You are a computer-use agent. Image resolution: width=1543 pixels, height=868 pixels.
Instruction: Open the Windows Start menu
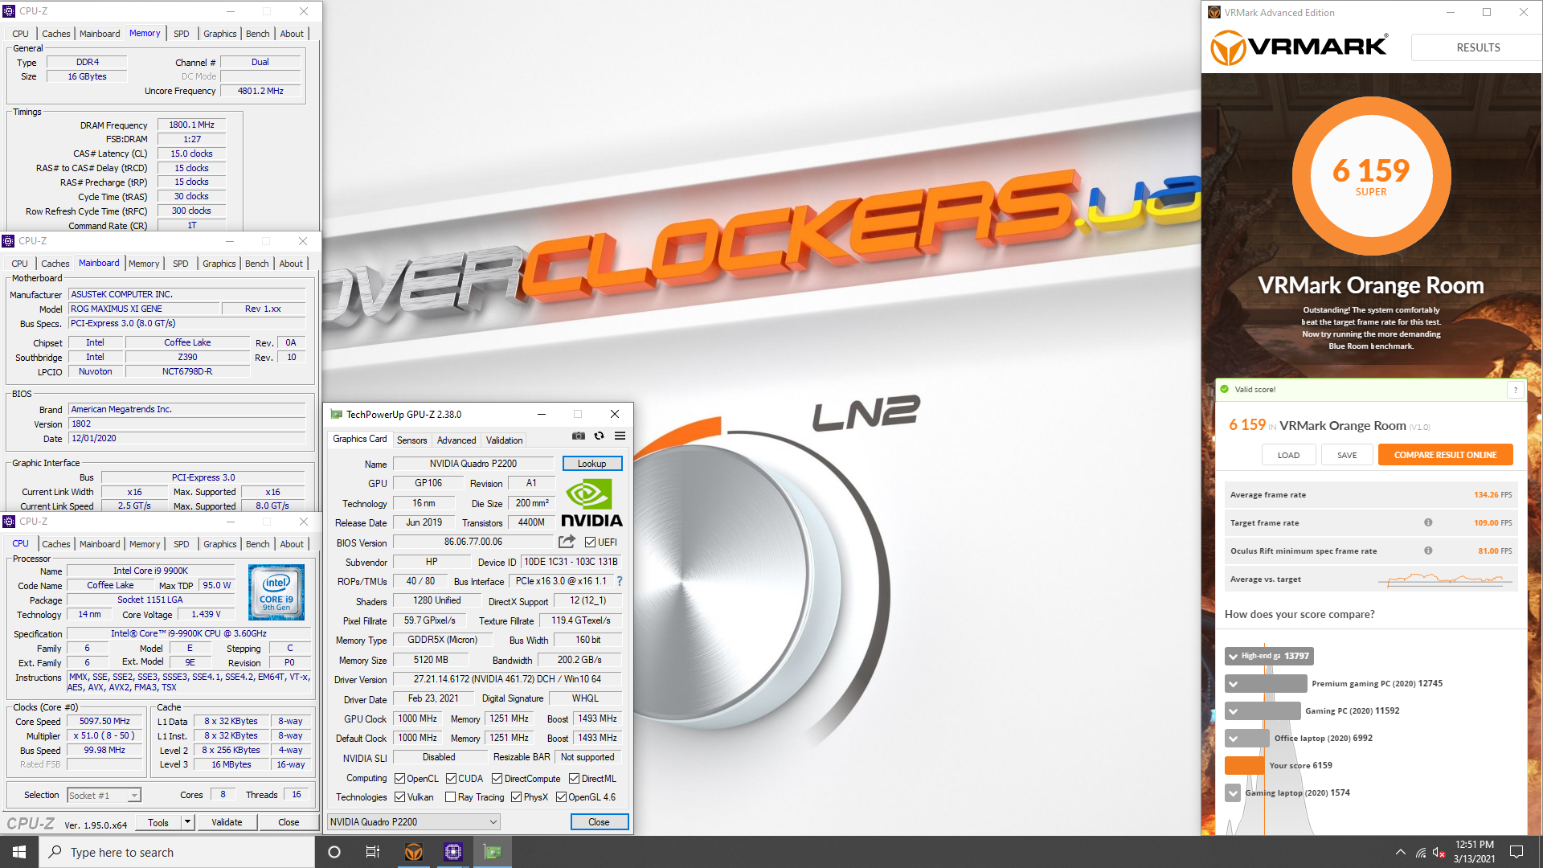pyautogui.click(x=19, y=852)
